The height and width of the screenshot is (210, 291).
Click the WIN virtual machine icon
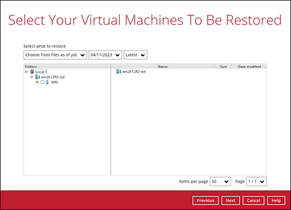click(x=47, y=82)
